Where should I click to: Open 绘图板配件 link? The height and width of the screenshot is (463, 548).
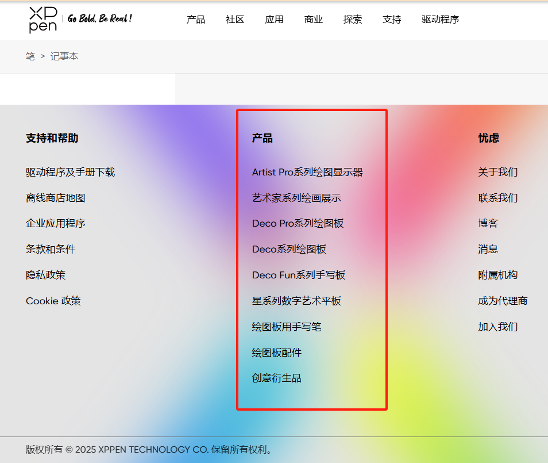(x=277, y=353)
